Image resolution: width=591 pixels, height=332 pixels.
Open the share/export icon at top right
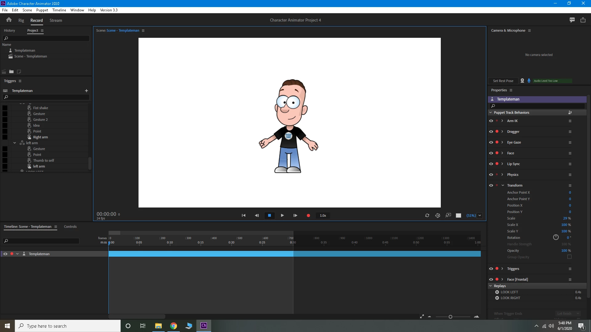(x=583, y=20)
